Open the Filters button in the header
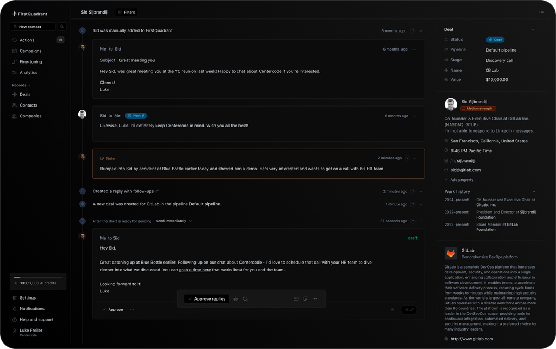Viewport: 556px width, 349px height. [126, 12]
